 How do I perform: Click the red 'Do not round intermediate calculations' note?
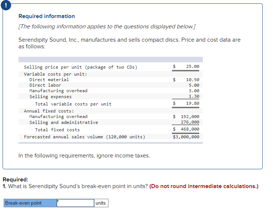pos(204,186)
